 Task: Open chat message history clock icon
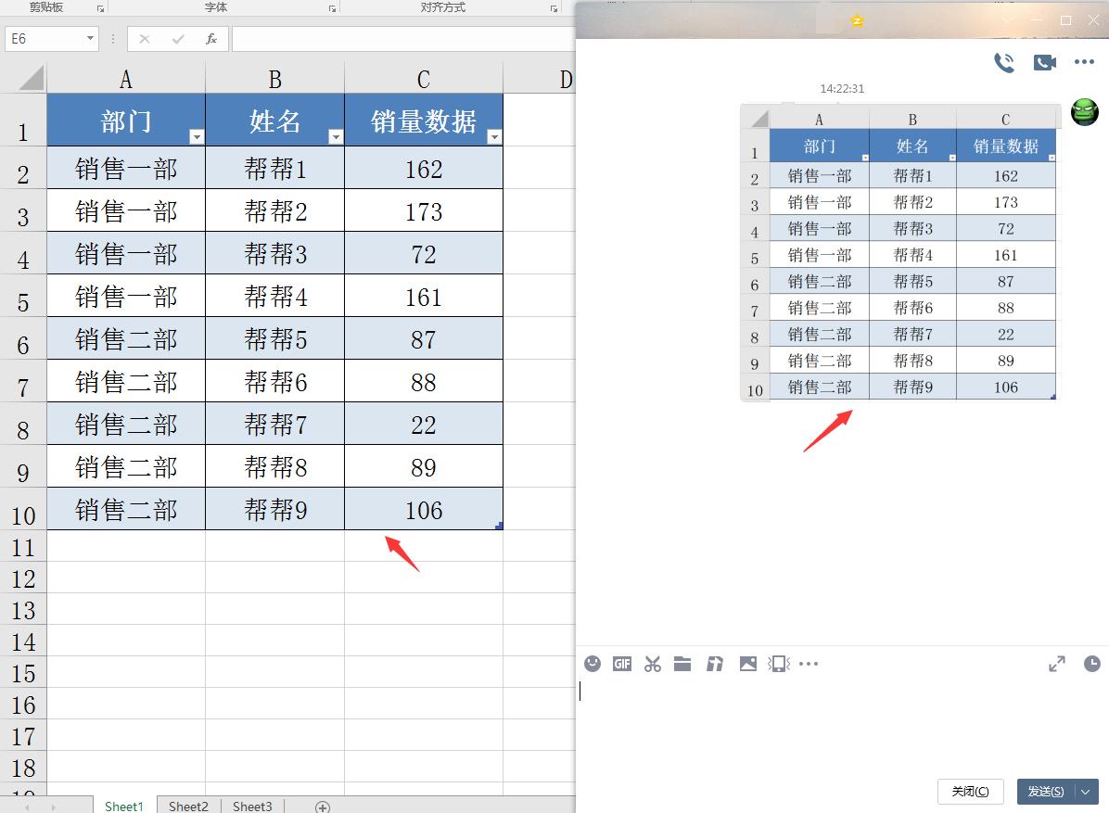click(1092, 664)
